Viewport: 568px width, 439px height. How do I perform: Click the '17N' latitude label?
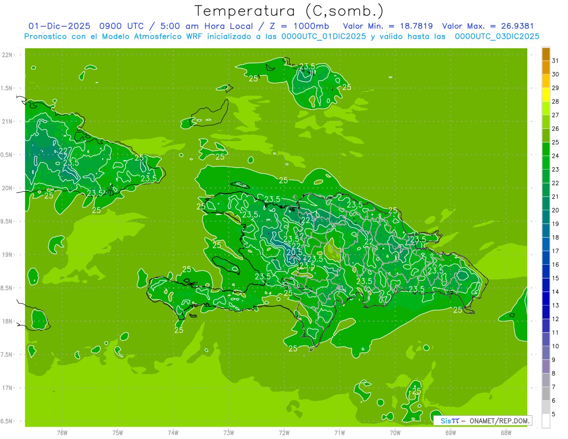[8, 388]
